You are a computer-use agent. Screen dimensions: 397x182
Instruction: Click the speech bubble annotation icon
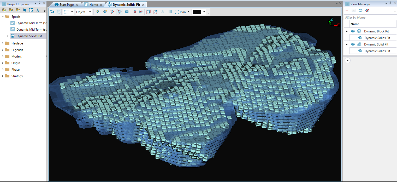[127, 12]
